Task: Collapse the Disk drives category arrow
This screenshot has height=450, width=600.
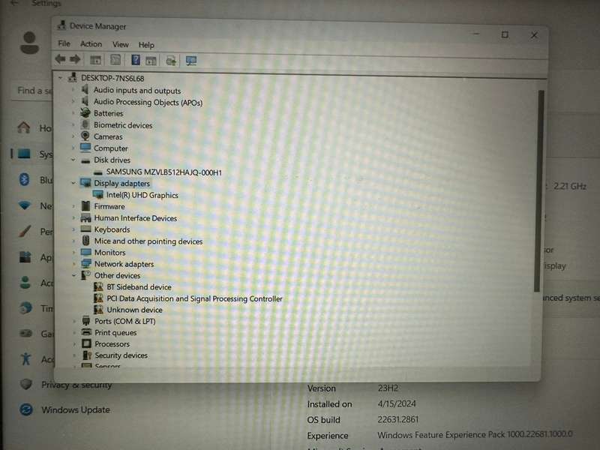Action: [x=73, y=160]
